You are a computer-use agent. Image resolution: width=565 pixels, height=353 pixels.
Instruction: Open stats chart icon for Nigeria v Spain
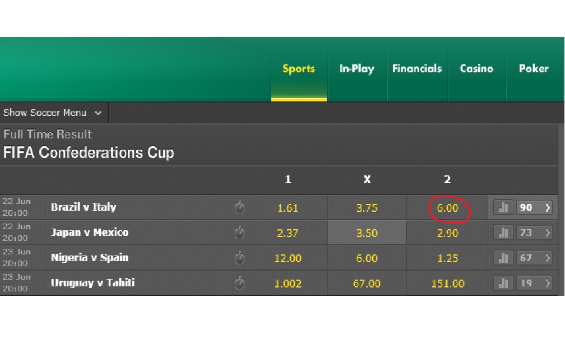pos(503,258)
